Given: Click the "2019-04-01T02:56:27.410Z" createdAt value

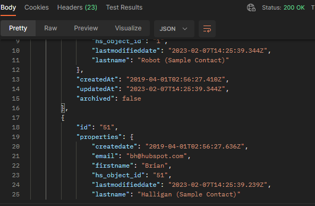Looking at the screenshot, I should [x=176, y=79].
